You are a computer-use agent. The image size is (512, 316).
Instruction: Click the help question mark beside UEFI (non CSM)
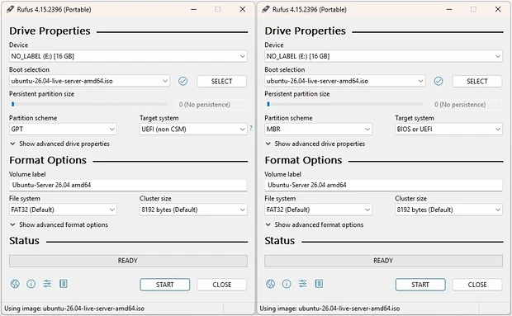(x=251, y=128)
